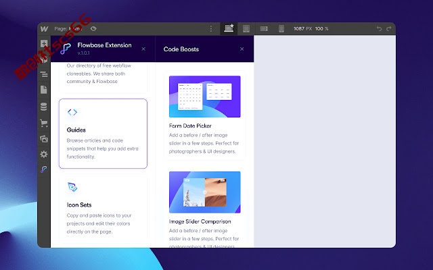This screenshot has width=433, height=270.
Task: Click the Flowbase logo in panel header
Action: [66, 49]
